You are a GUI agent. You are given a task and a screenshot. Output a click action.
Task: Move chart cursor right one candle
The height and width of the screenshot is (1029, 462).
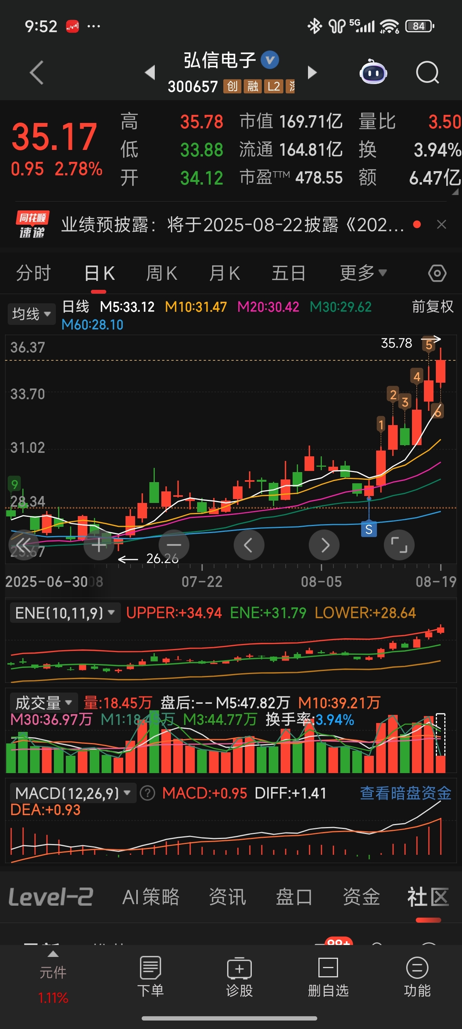tap(324, 545)
